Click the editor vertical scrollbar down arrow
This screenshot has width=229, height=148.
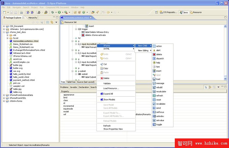click(225, 79)
